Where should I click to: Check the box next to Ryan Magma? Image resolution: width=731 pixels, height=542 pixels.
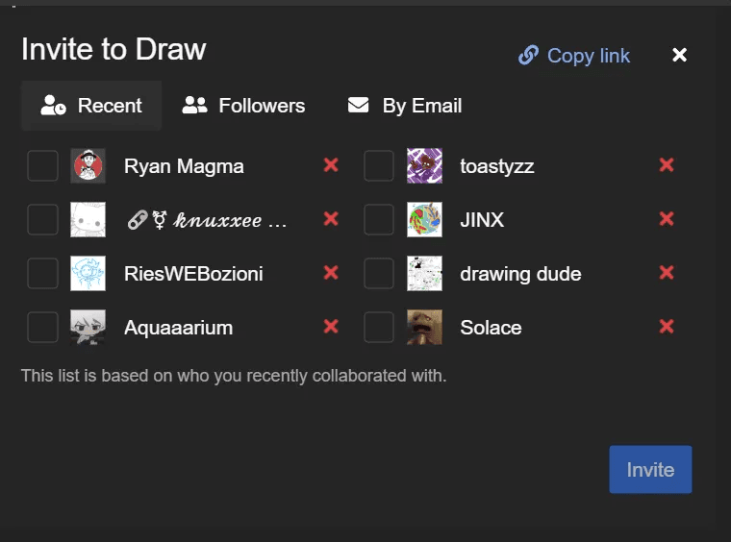click(42, 165)
